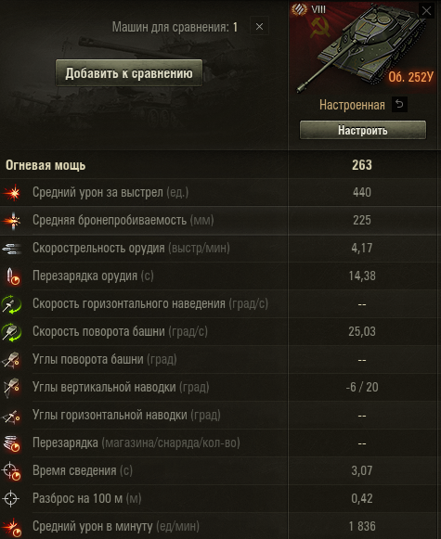
Task: Collapse the Огневая мощь section header
Action: pyautogui.click(x=221, y=164)
